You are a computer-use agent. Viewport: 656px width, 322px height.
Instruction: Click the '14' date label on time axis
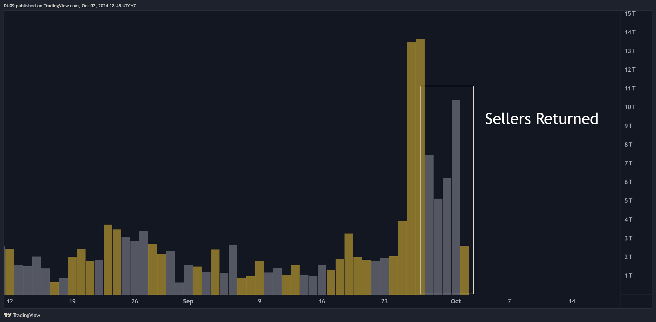click(572, 301)
